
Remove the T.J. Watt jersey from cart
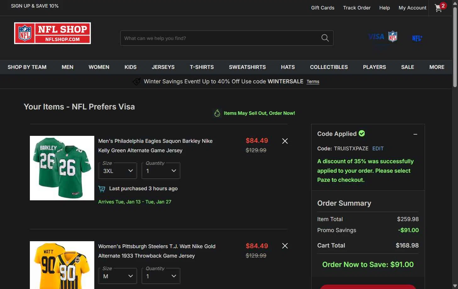tap(285, 246)
